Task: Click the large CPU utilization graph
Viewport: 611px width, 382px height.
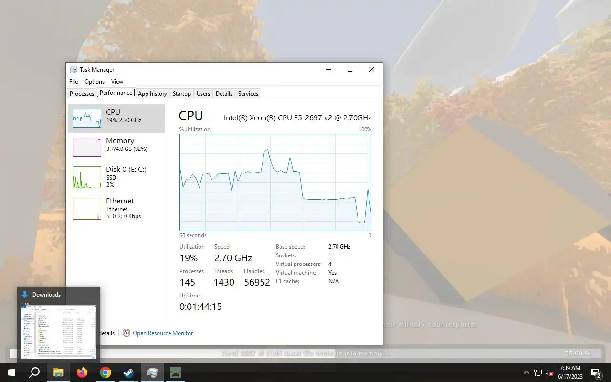Action: click(275, 182)
